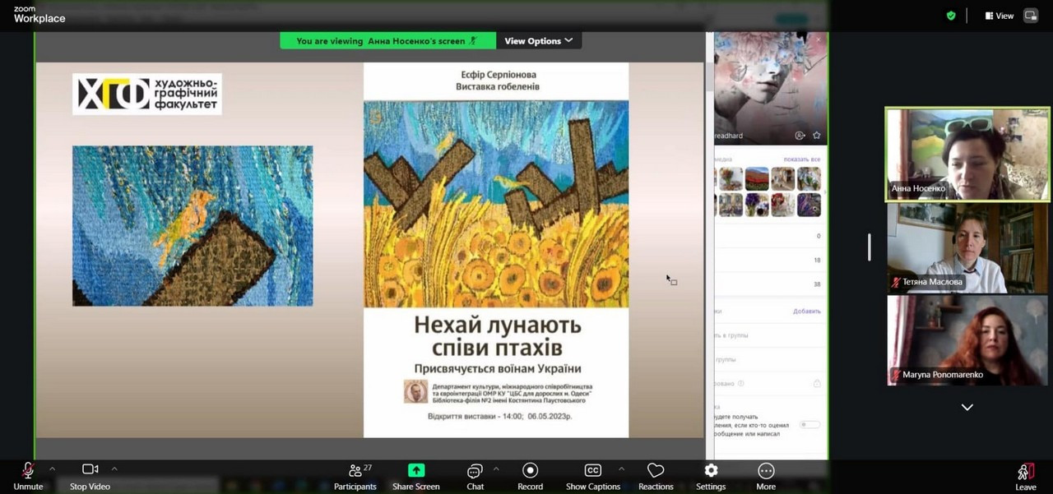Open the Participants panel
The width and height of the screenshot is (1053, 494).
coord(355,475)
